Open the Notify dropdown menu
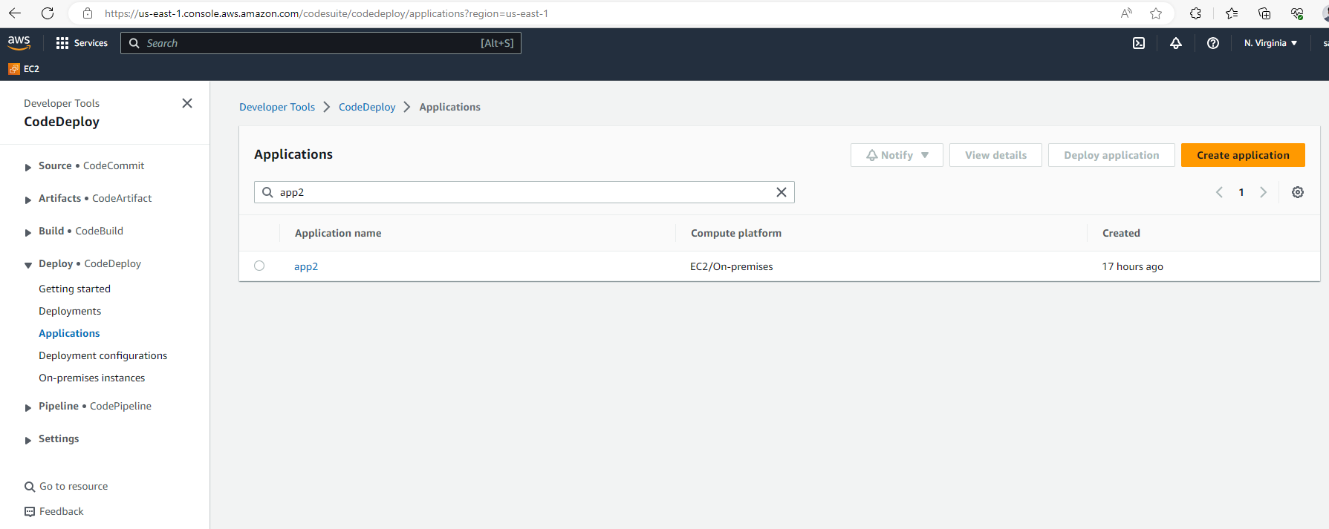1329x529 pixels. point(897,155)
